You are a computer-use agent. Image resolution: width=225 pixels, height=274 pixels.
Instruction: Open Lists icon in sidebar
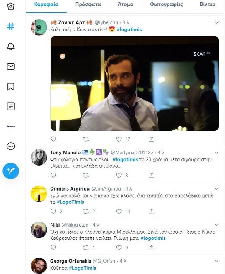11,106
